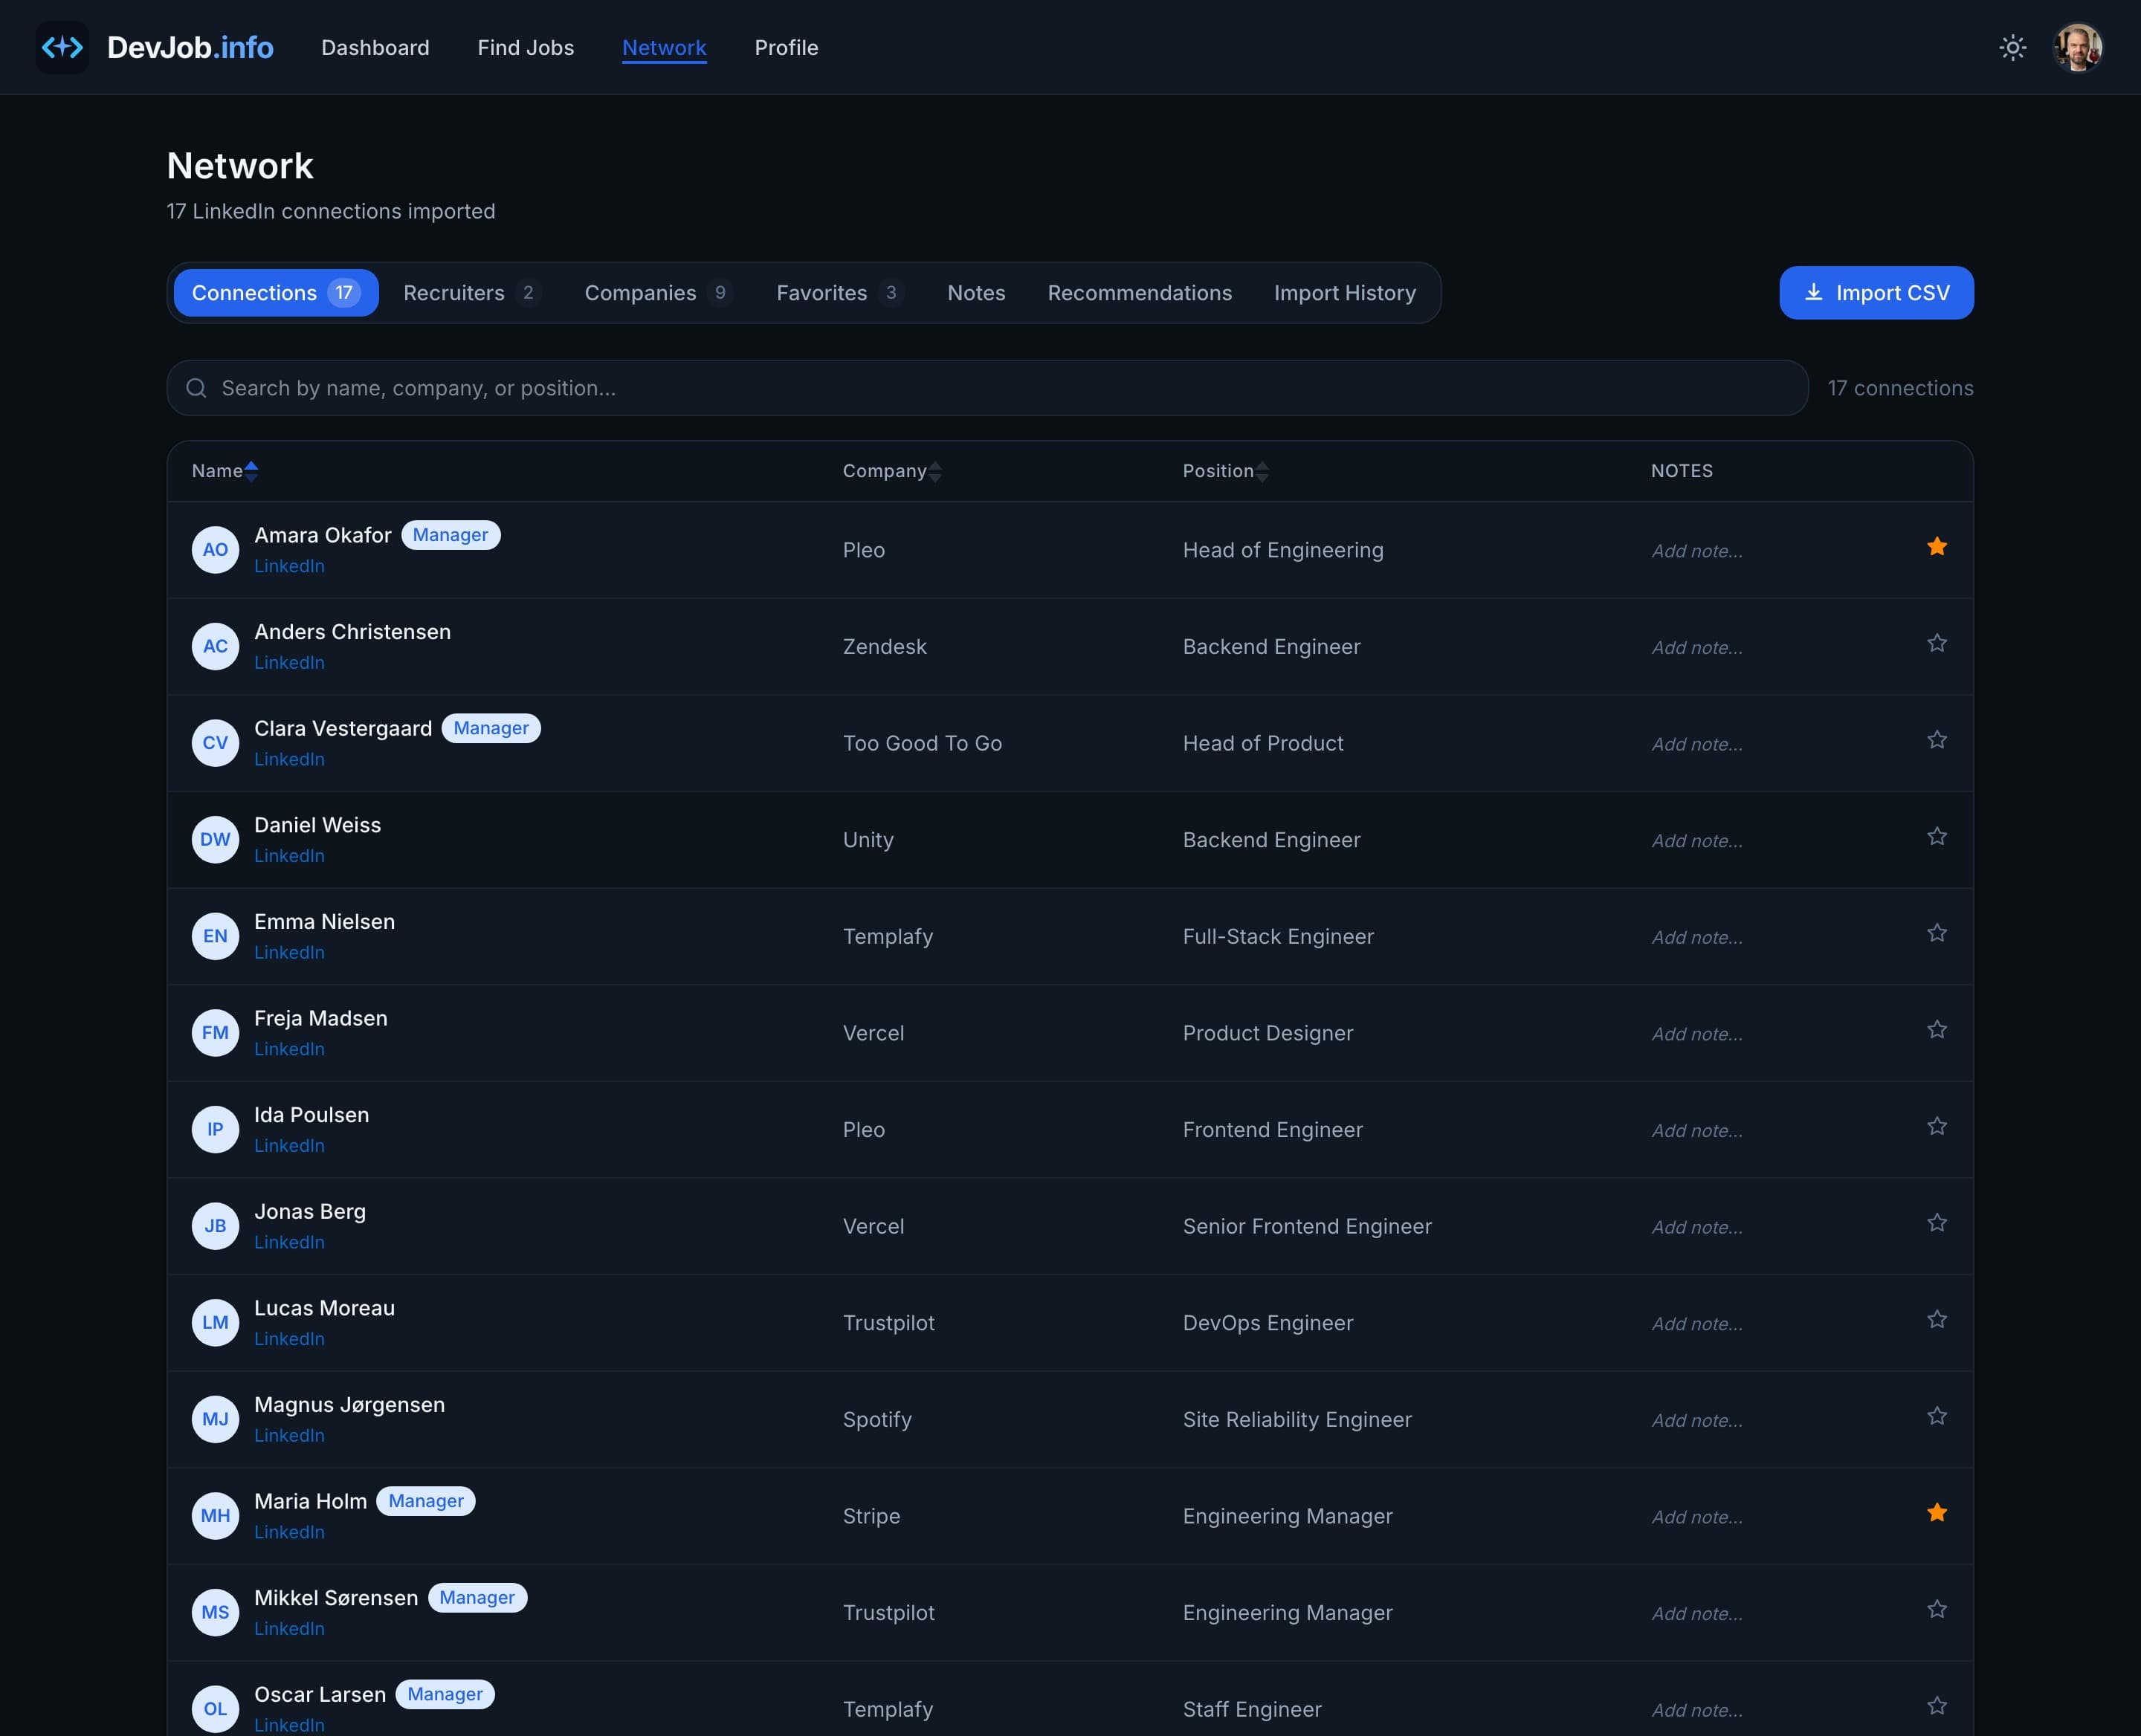This screenshot has height=1736, width=2141.
Task: Mark Daniel Weiss as favorite
Action: point(1937,836)
